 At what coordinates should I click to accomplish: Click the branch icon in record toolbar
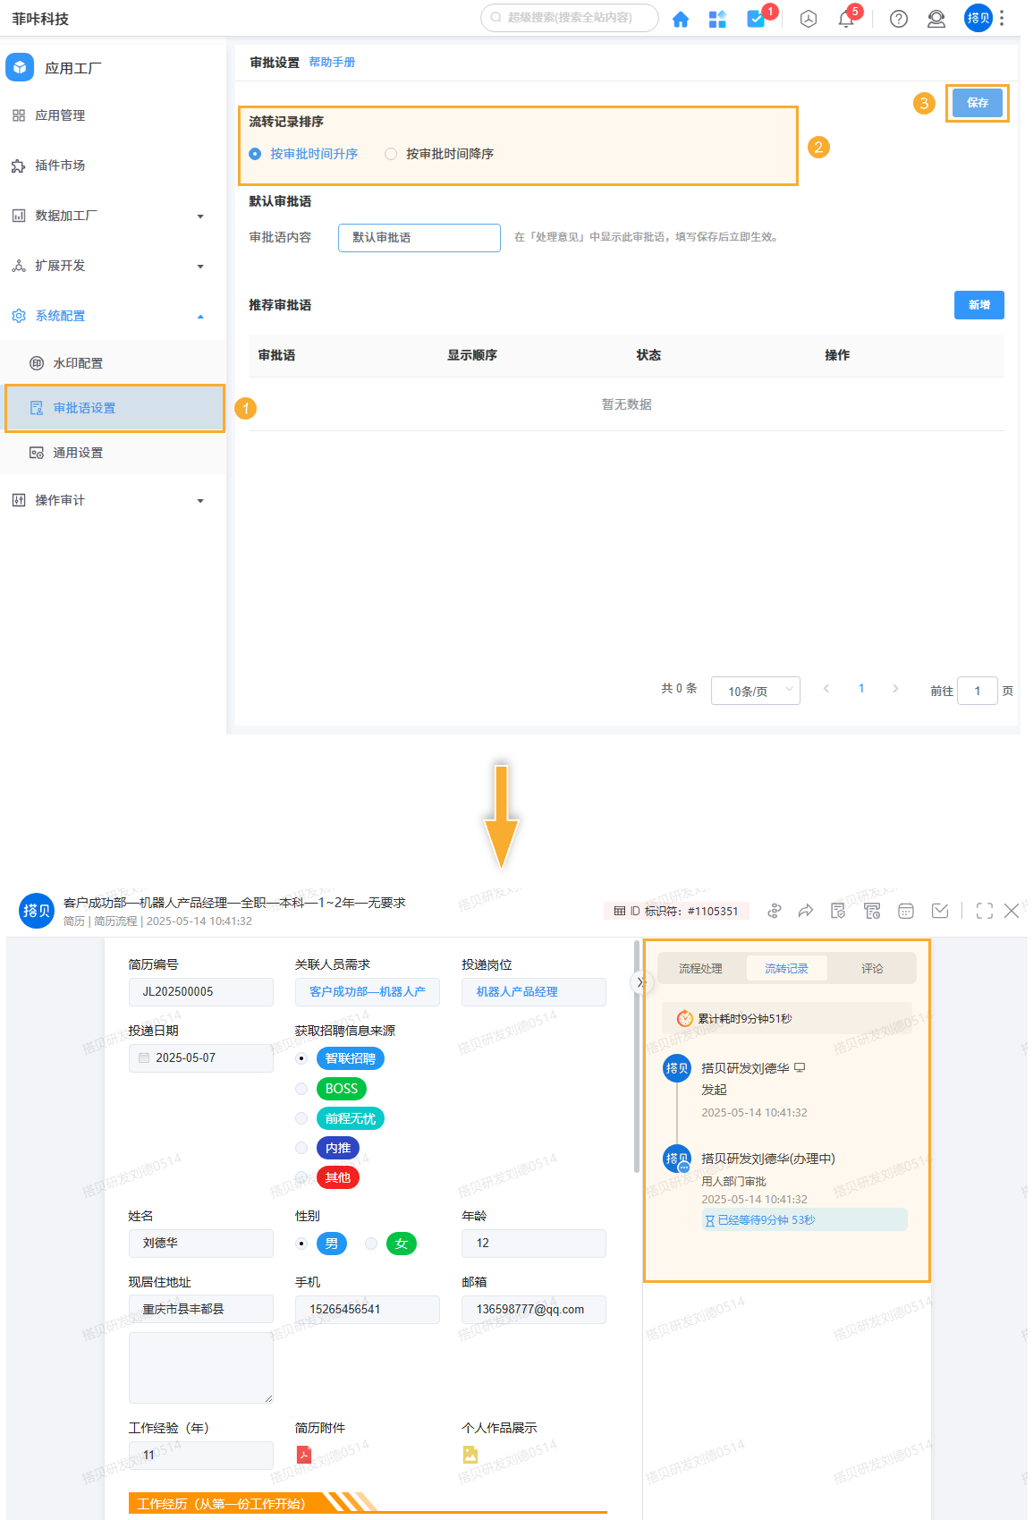click(x=775, y=911)
